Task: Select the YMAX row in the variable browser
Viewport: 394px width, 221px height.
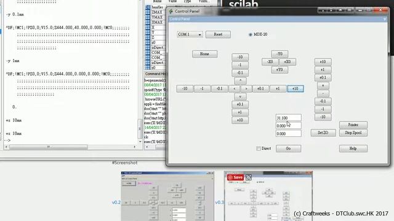Action: (156, 17)
